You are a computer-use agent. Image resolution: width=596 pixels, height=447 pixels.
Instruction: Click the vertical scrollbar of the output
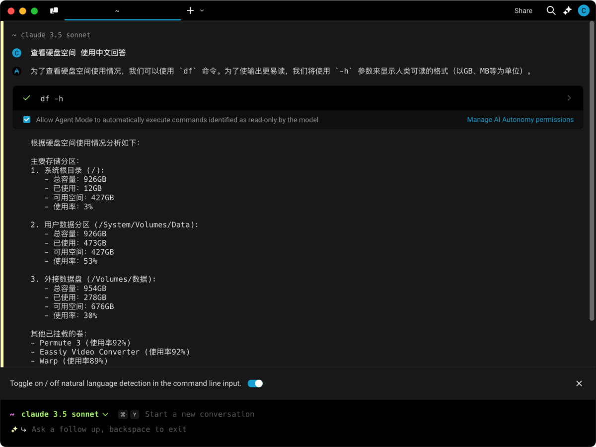click(x=591, y=171)
